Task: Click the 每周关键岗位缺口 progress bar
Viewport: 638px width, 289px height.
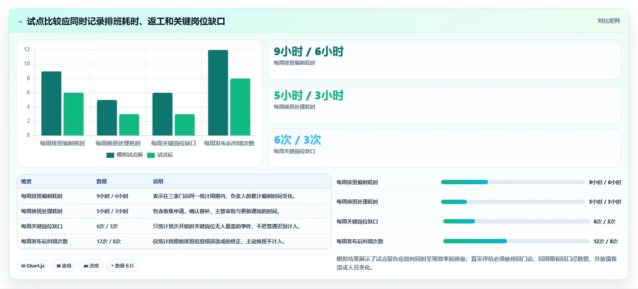Action: pyautogui.click(x=516, y=221)
